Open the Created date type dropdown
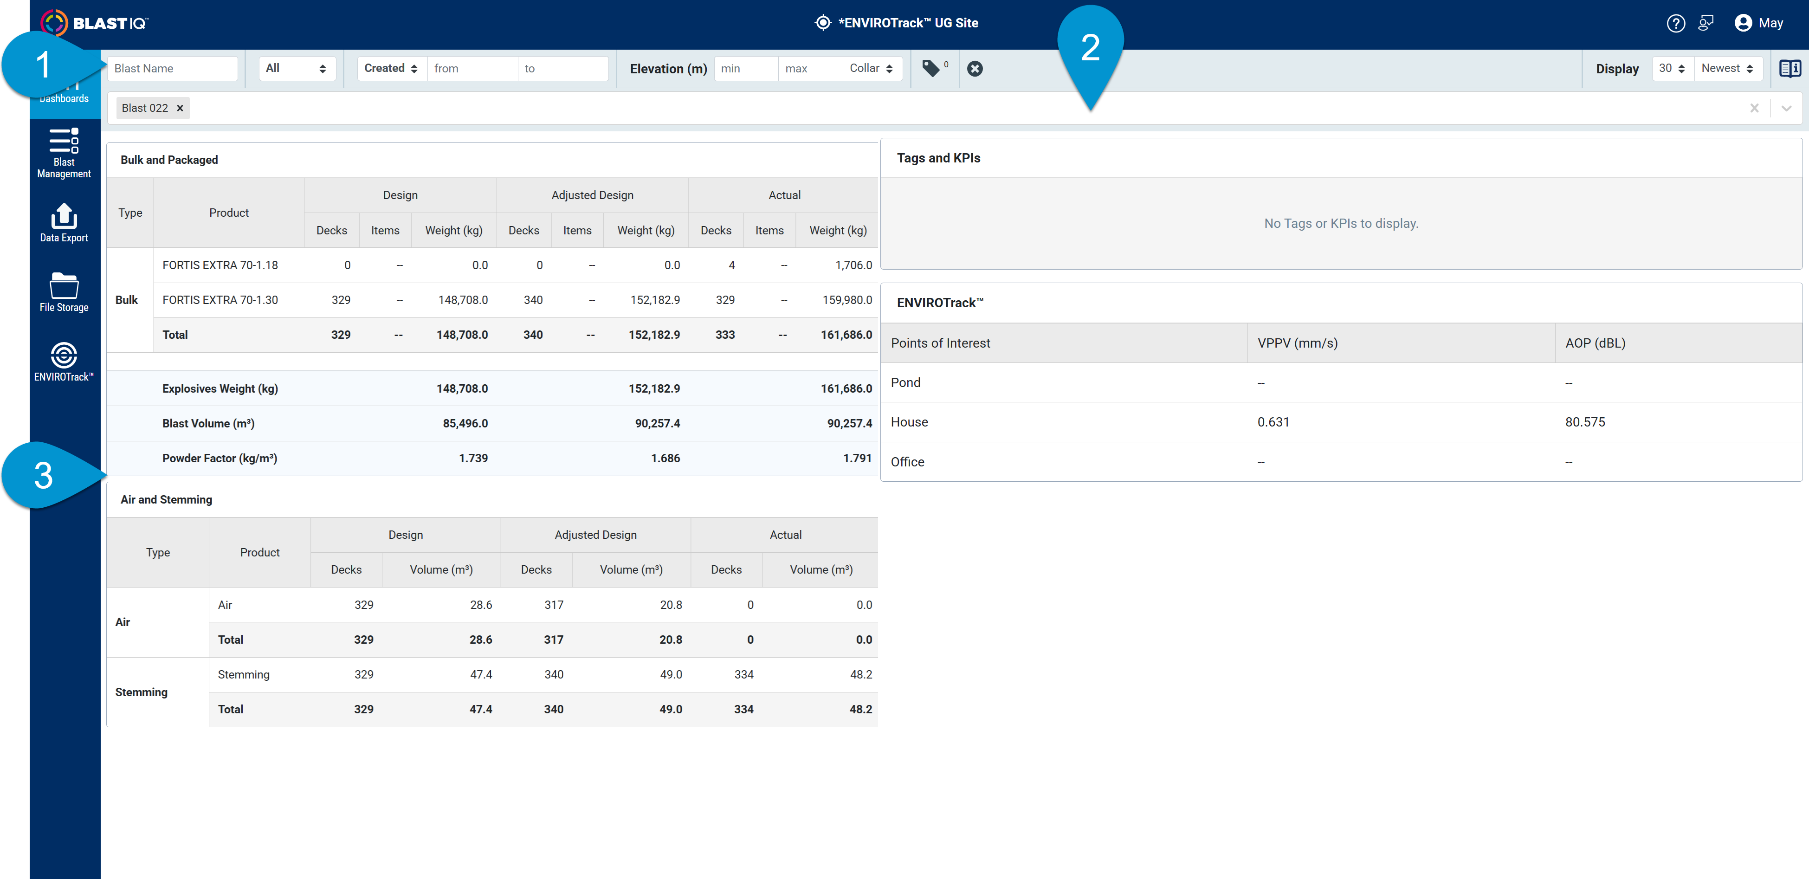This screenshot has width=1809, height=879. point(392,68)
